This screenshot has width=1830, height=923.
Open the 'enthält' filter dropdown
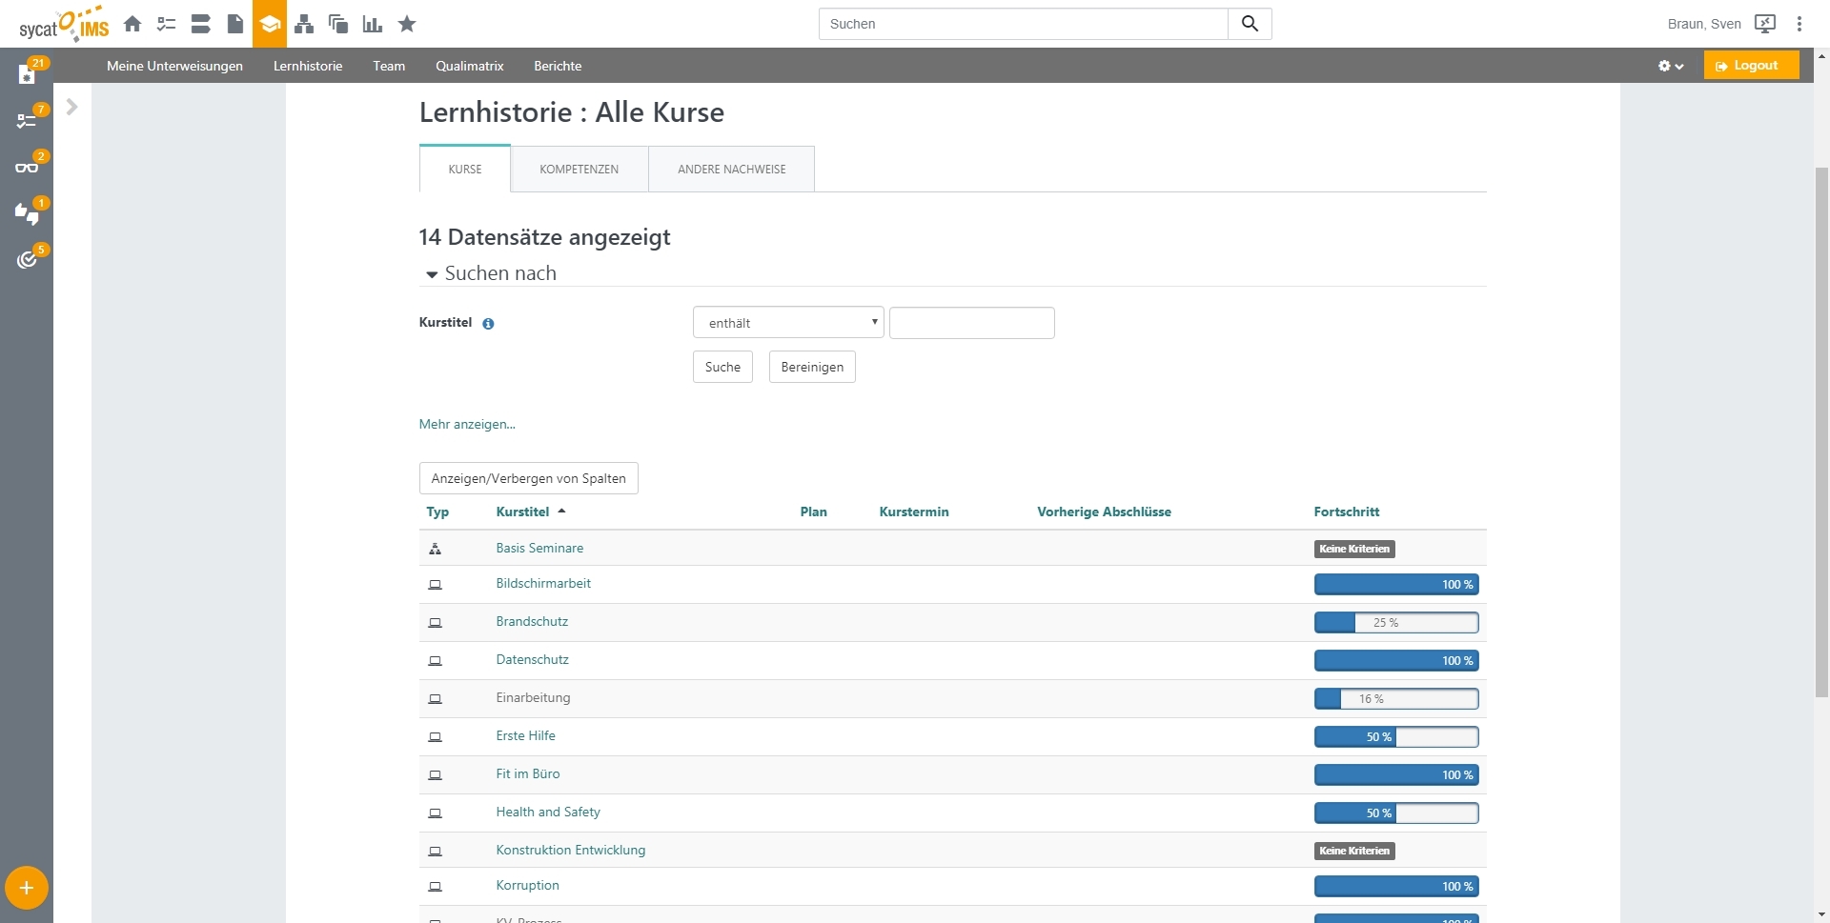click(788, 323)
